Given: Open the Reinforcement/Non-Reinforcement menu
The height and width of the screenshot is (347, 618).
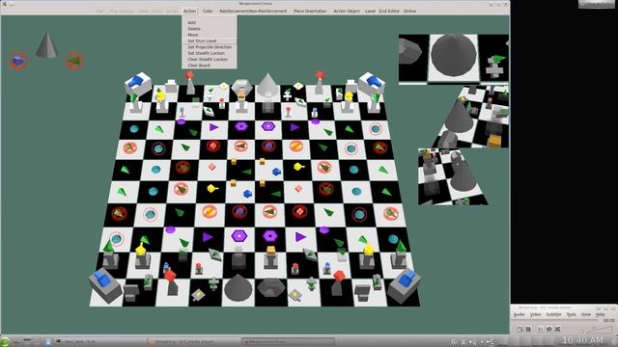Looking at the screenshot, I should [253, 11].
